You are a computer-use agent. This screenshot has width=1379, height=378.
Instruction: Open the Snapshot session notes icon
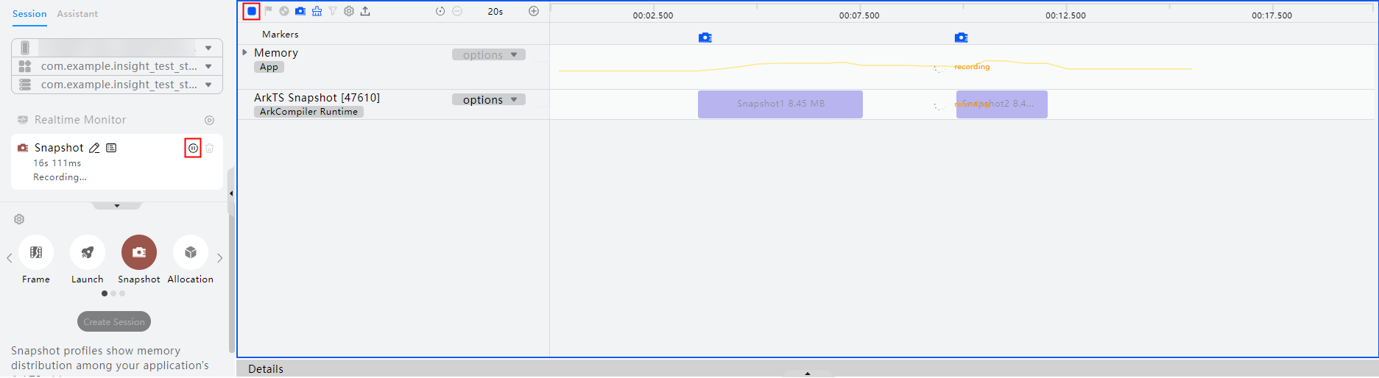(x=111, y=148)
